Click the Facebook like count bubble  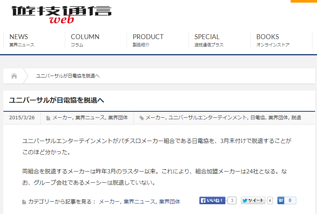232,200
